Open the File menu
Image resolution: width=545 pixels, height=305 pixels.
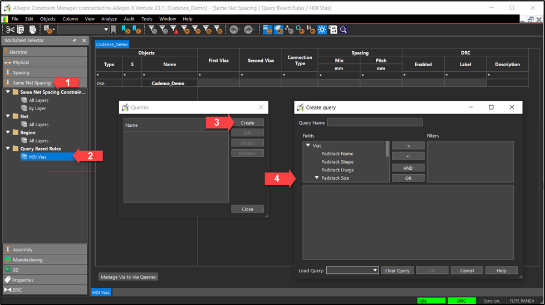tap(15, 19)
